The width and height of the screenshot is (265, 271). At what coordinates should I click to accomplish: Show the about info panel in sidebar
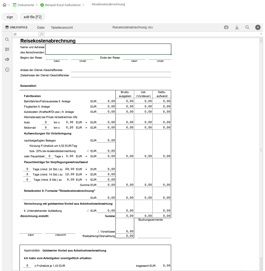click(x=7, y=70)
